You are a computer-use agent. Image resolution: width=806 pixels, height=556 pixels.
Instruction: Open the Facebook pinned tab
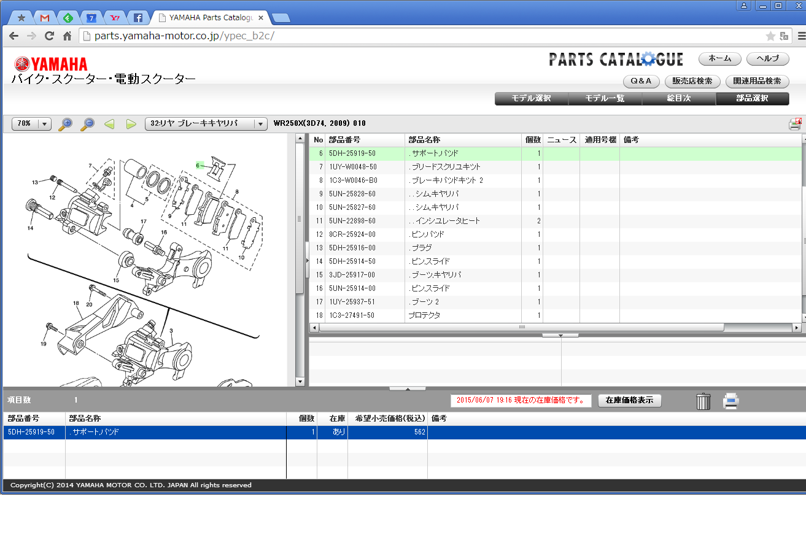click(138, 18)
